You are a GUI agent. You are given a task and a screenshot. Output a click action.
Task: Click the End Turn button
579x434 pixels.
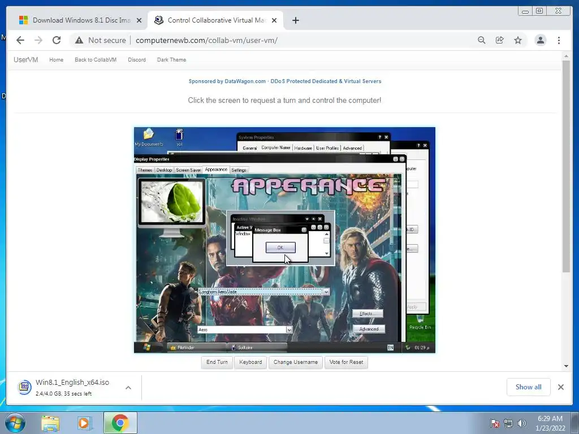click(x=217, y=362)
